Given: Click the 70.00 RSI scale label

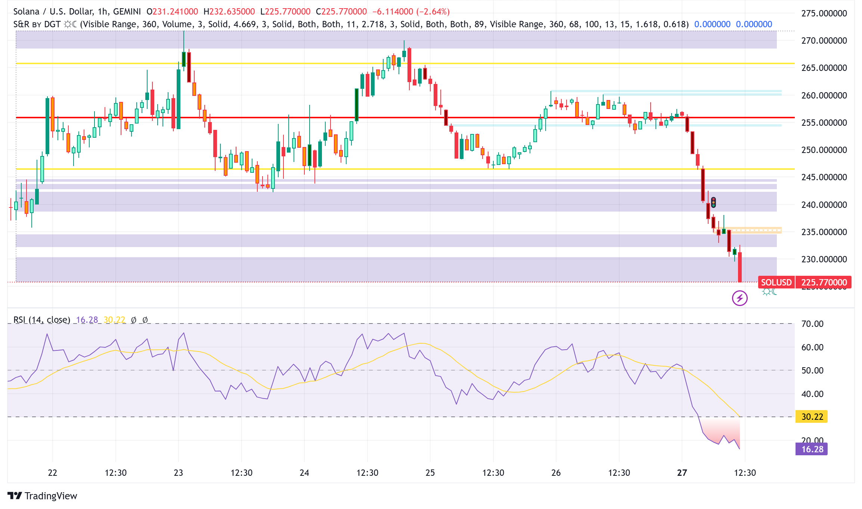Looking at the screenshot, I should coord(812,324).
